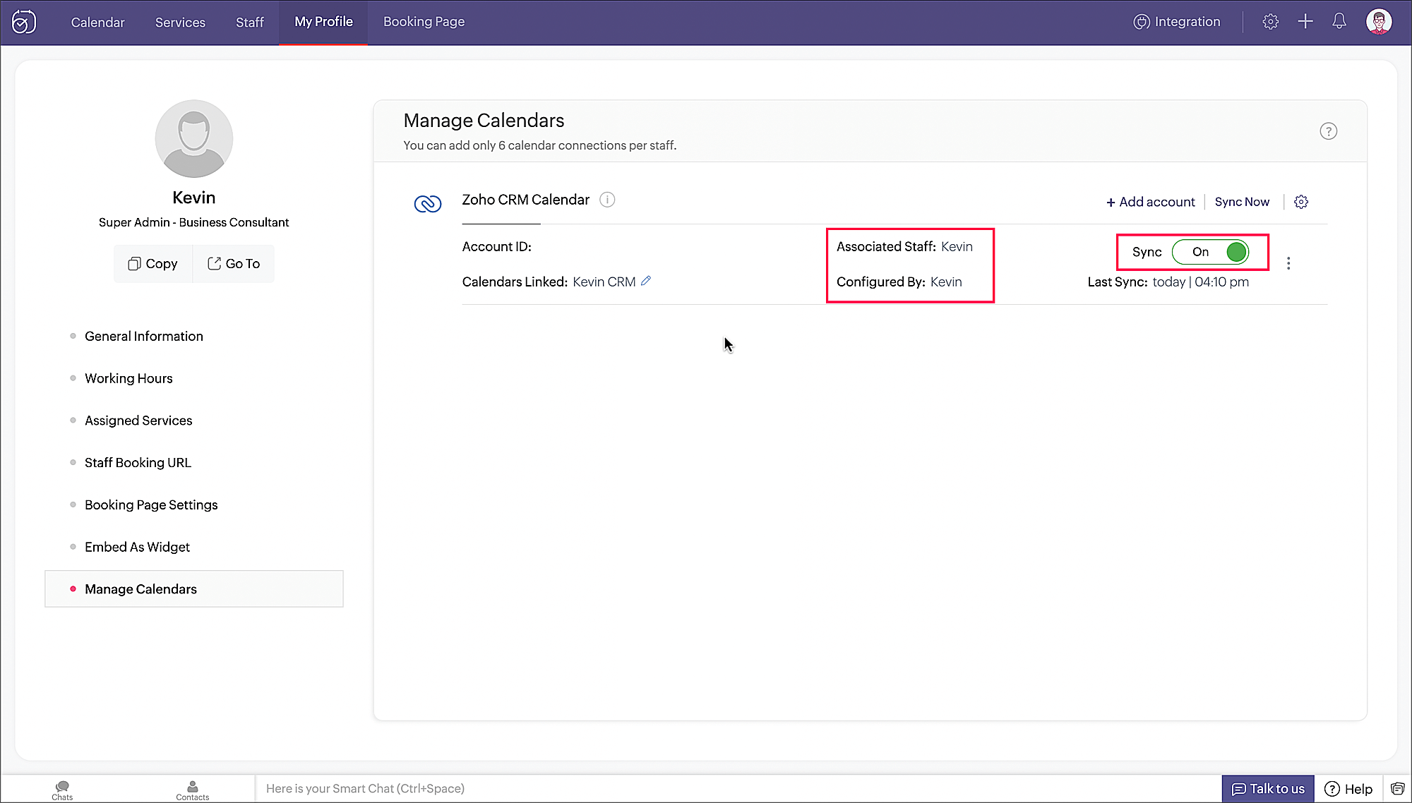Focus the Smart Chat input field
Viewport: 1412px width, 803px height.
pyautogui.click(x=738, y=789)
